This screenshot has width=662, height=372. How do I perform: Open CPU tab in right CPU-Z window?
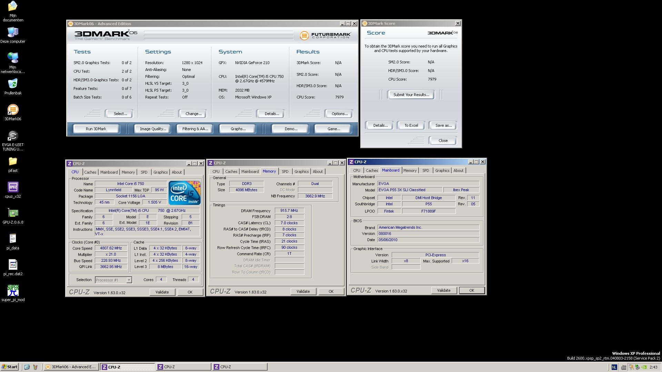[357, 170]
